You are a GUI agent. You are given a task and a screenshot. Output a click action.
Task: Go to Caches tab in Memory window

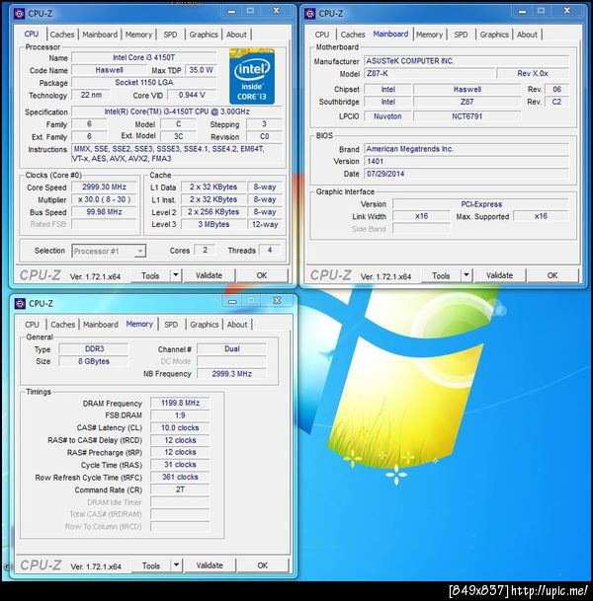coord(63,325)
